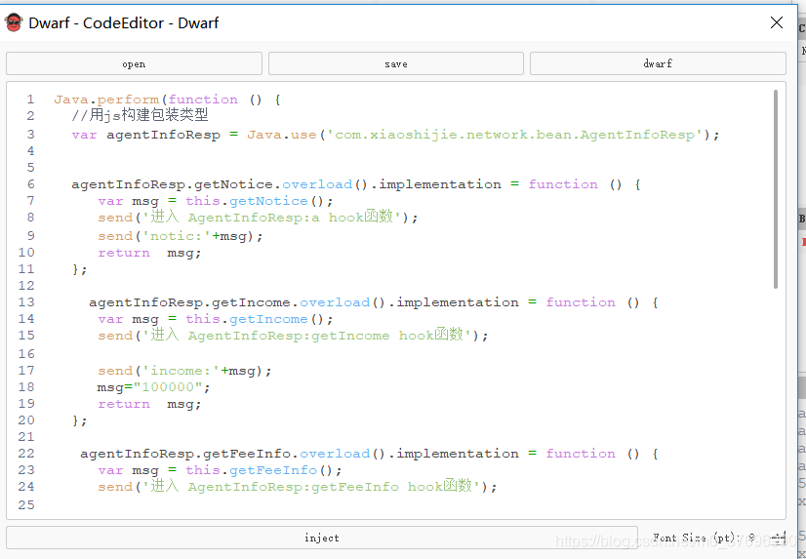This screenshot has height=559, width=806.
Task: Click line number 12 in the gutter
Action: (x=26, y=286)
